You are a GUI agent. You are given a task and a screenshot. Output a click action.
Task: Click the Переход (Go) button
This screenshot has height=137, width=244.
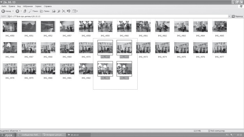237,16
